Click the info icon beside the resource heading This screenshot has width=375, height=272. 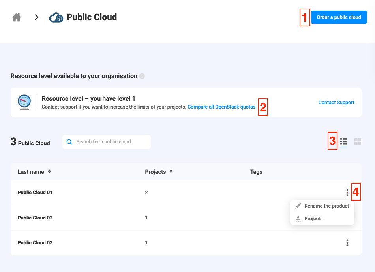(x=142, y=76)
